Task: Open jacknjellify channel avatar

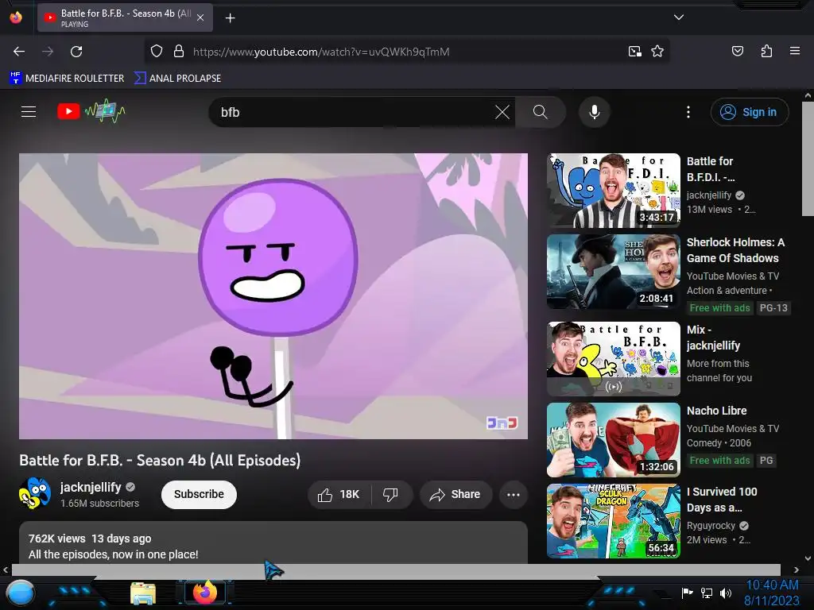Action: 35,493
